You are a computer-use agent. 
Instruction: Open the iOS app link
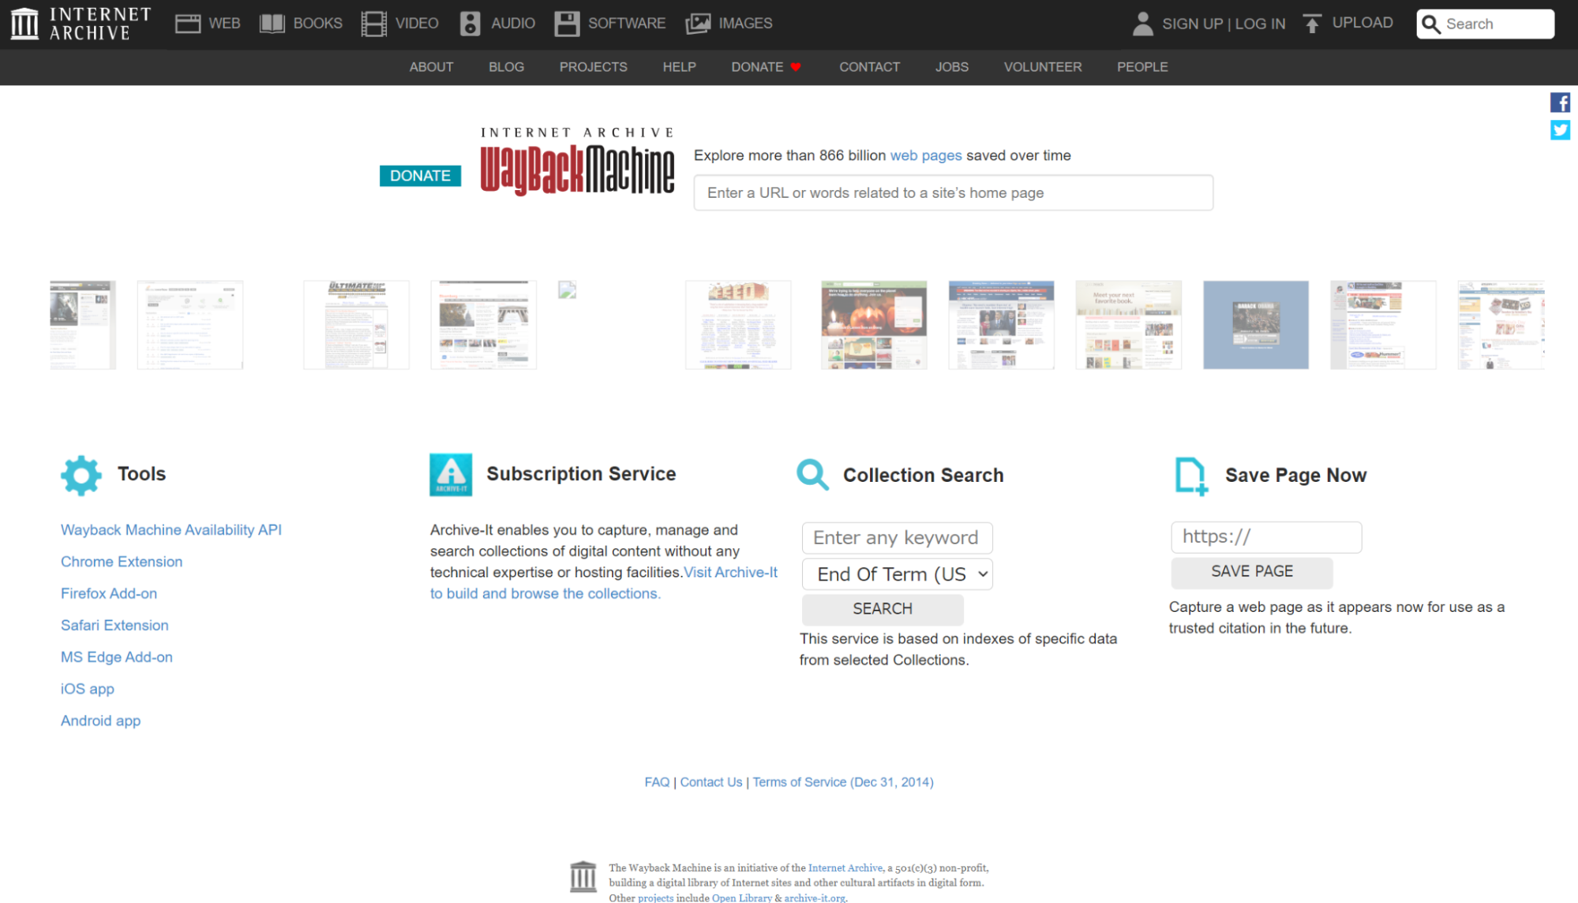88,688
